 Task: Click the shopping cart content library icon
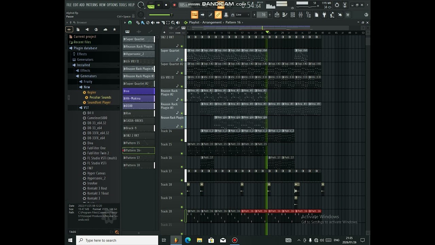click(x=348, y=15)
